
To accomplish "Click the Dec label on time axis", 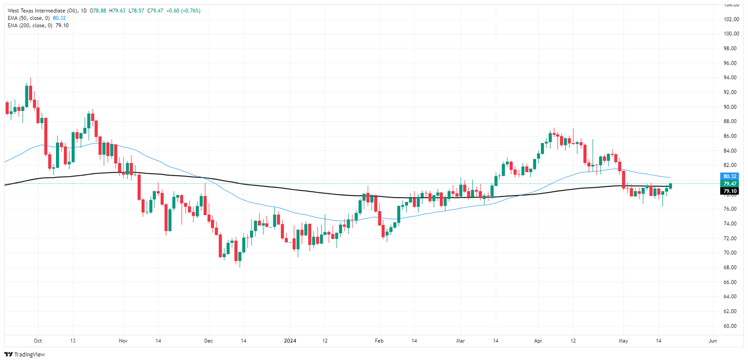I will (x=208, y=341).
